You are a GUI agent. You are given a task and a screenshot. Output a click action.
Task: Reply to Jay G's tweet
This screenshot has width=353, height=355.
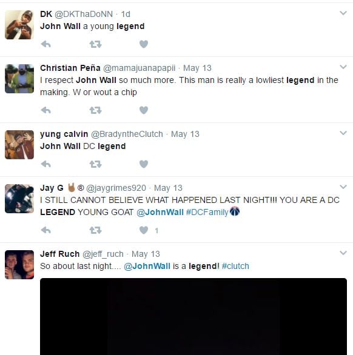coord(46,230)
